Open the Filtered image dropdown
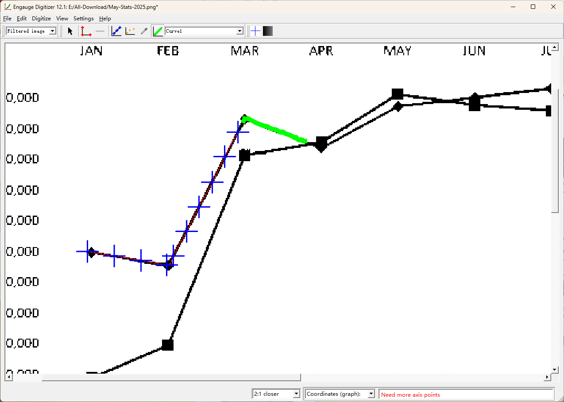564x402 pixels. [53, 31]
